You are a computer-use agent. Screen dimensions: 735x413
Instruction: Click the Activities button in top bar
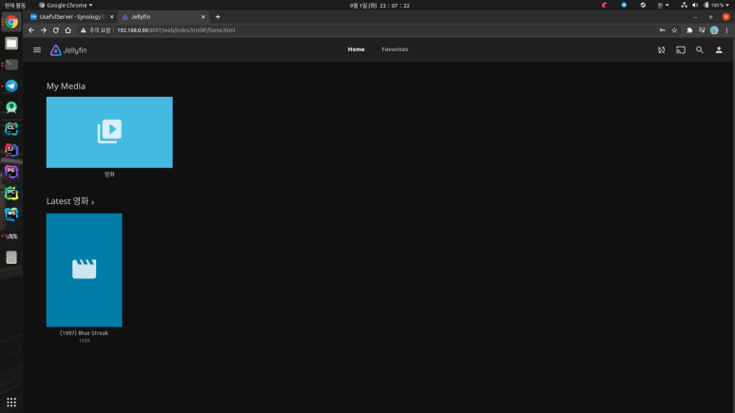15,5
